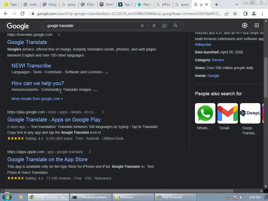Switch to the outloc tab

tap(31, 4)
